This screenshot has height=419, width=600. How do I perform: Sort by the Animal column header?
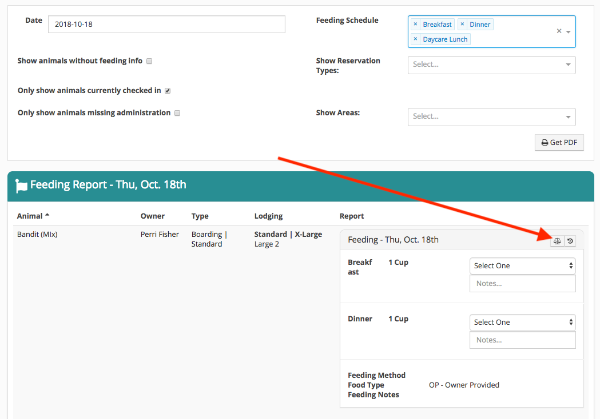point(33,216)
